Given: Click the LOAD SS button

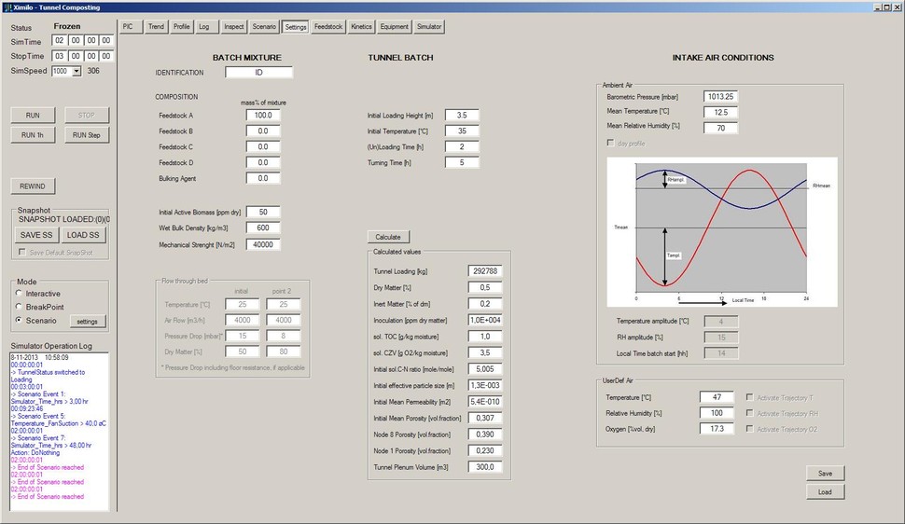Looking at the screenshot, I should pos(83,235).
